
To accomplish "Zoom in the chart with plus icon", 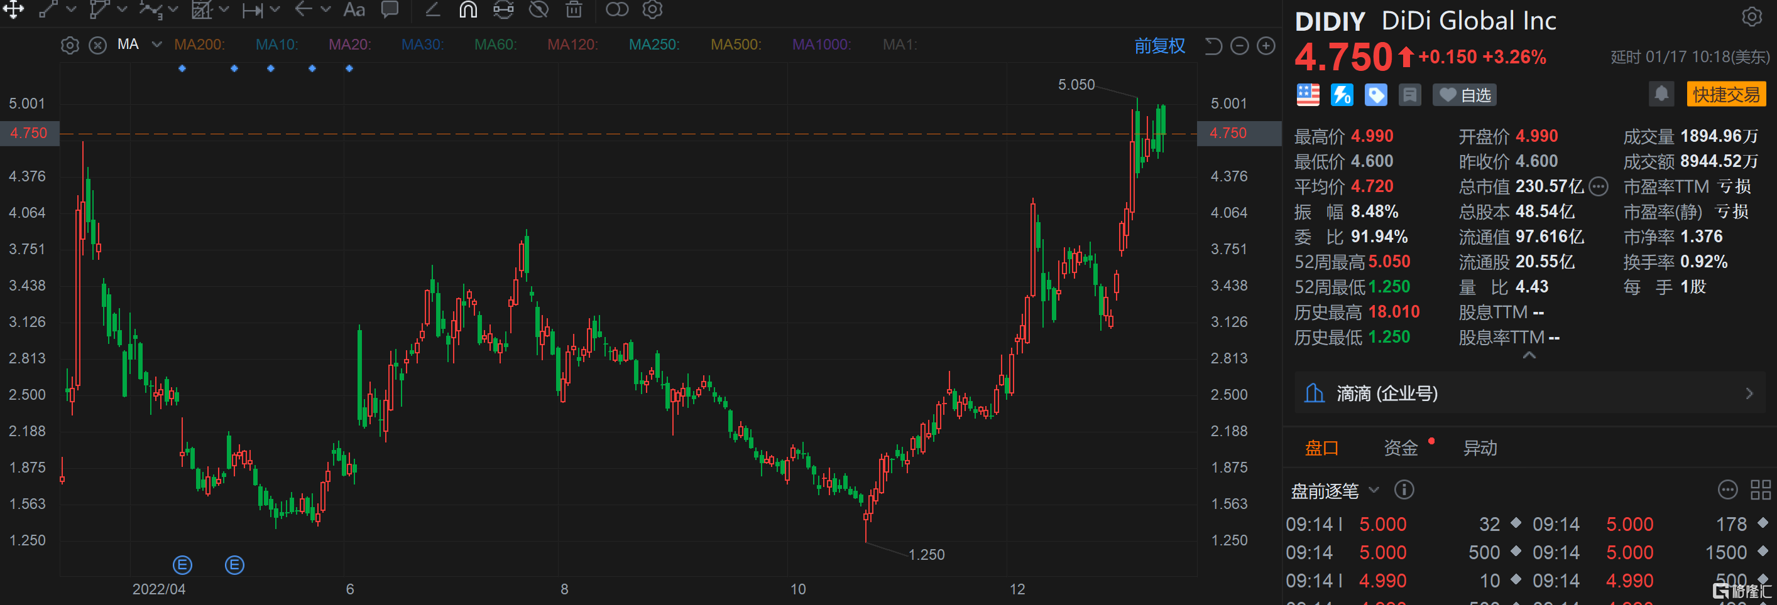I will click(1266, 46).
